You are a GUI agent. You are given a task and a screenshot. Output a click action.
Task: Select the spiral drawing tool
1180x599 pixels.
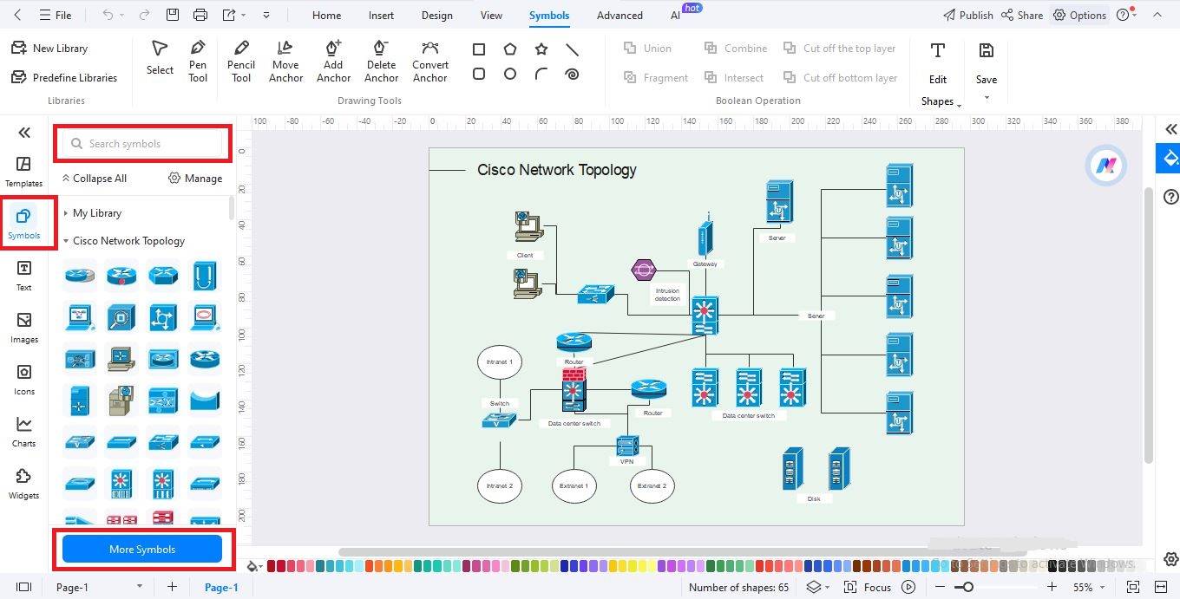click(x=572, y=75)
